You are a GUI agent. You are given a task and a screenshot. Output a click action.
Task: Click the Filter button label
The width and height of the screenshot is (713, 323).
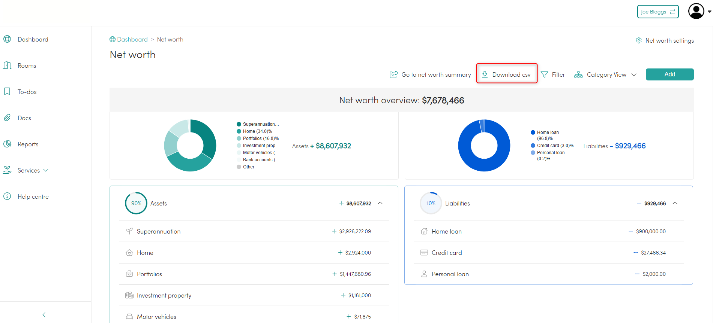[558, 74]
